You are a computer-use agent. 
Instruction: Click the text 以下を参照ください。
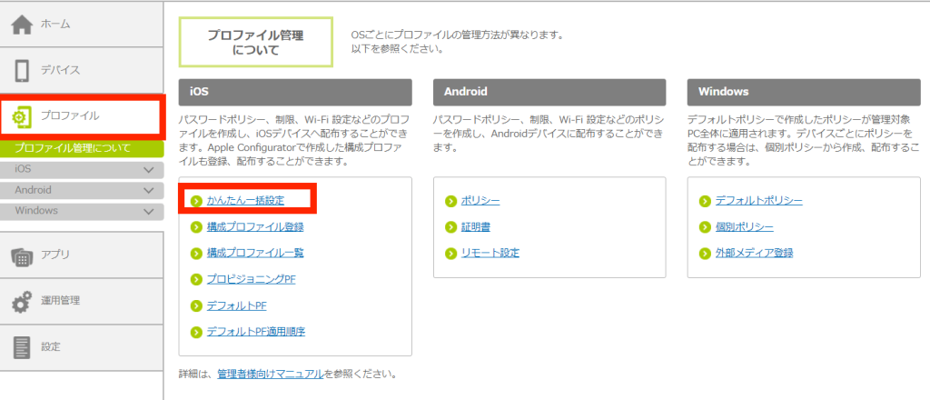click(x=398, y=49)
